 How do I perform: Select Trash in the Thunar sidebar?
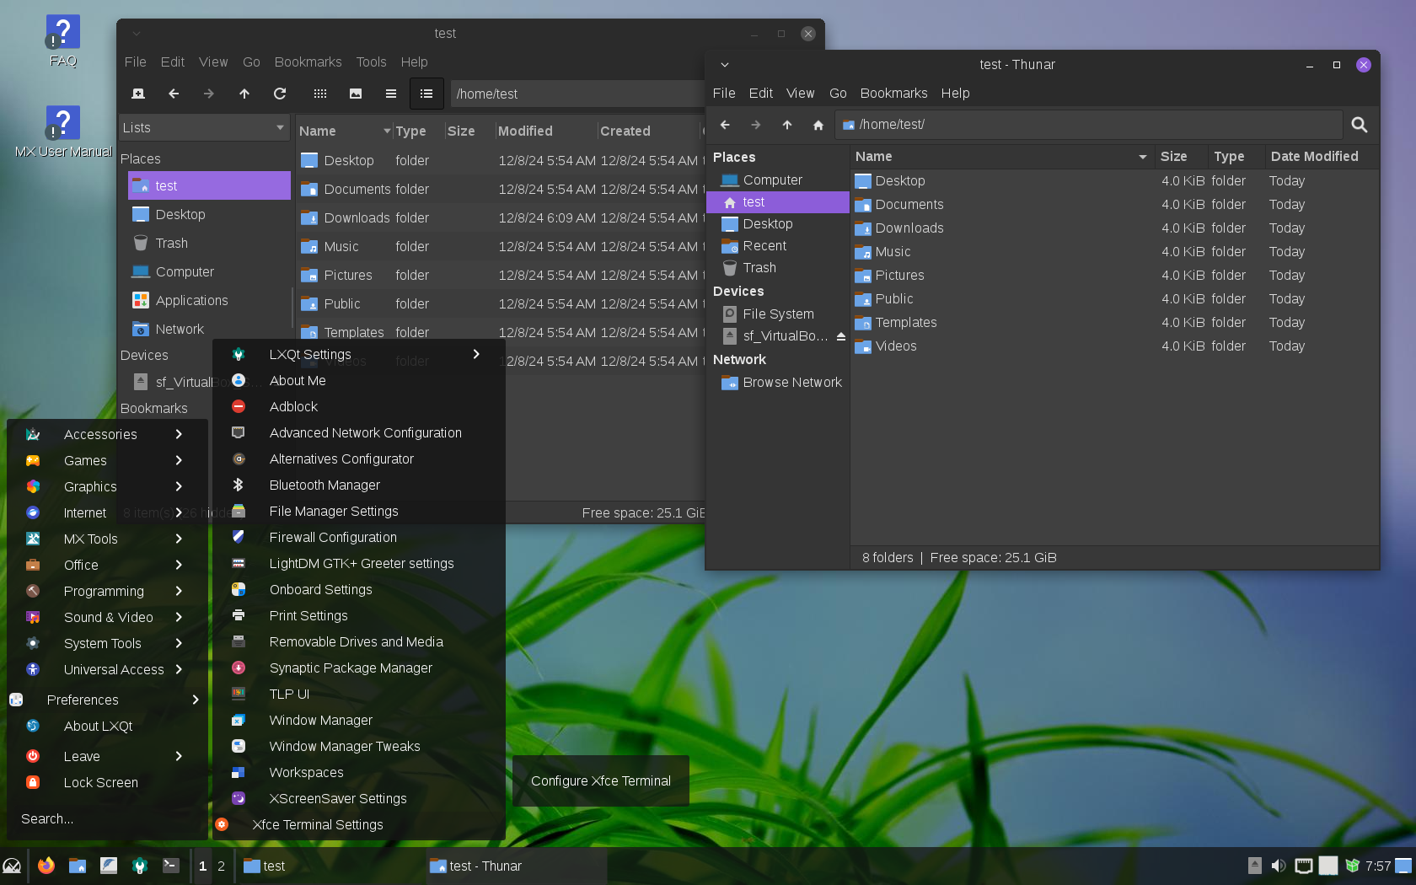778,268
